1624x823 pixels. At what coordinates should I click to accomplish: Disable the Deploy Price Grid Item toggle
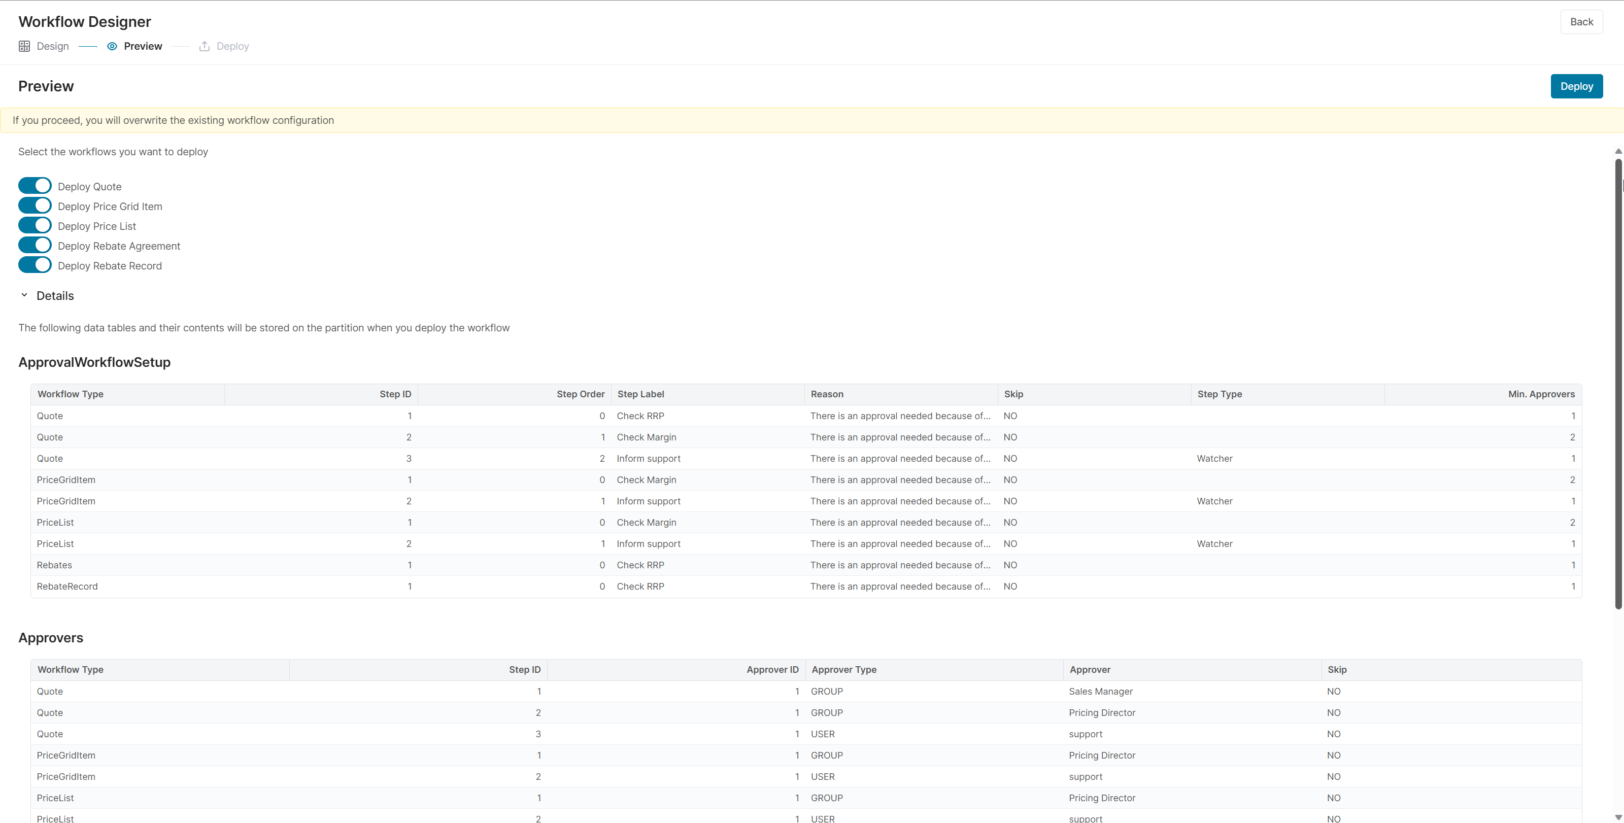(35, 205)
